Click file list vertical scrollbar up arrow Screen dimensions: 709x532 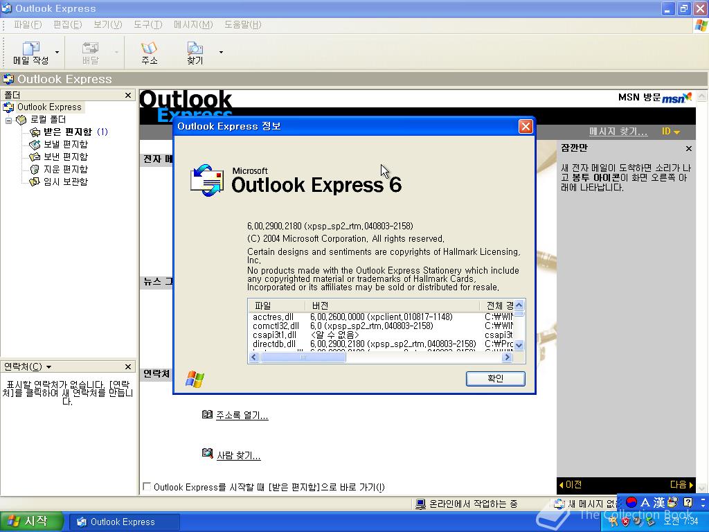[519, 305]
